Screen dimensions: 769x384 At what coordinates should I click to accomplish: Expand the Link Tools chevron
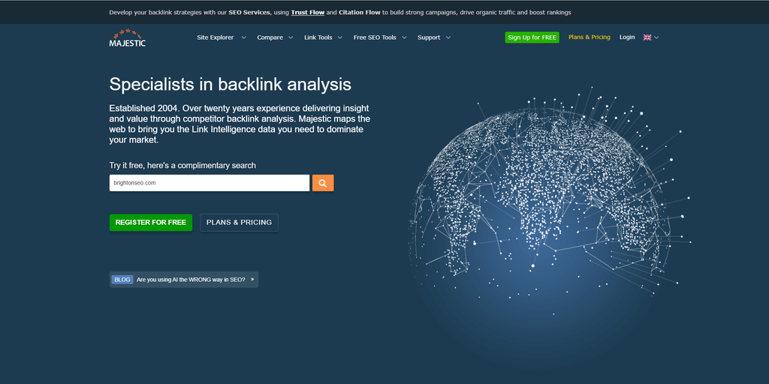tap(340, 37)
